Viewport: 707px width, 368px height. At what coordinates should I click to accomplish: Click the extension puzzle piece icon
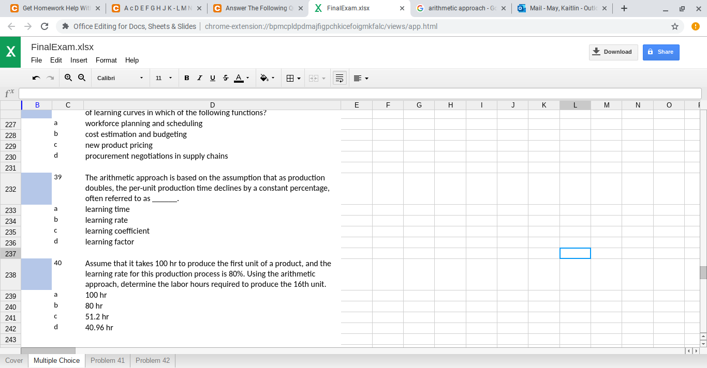pyautogui.click(x=66, y=26)
